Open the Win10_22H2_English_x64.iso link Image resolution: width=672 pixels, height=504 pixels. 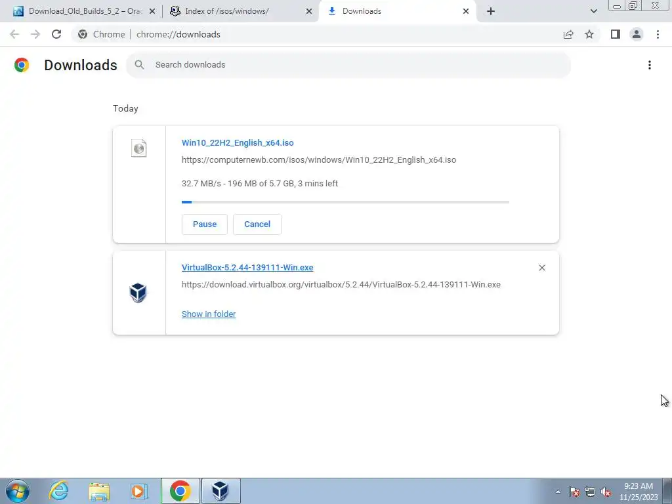[x=238, y=142]
